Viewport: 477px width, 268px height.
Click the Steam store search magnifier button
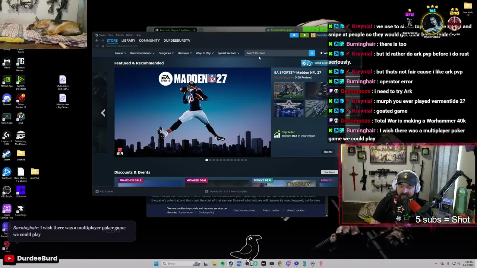pos(312,53)
